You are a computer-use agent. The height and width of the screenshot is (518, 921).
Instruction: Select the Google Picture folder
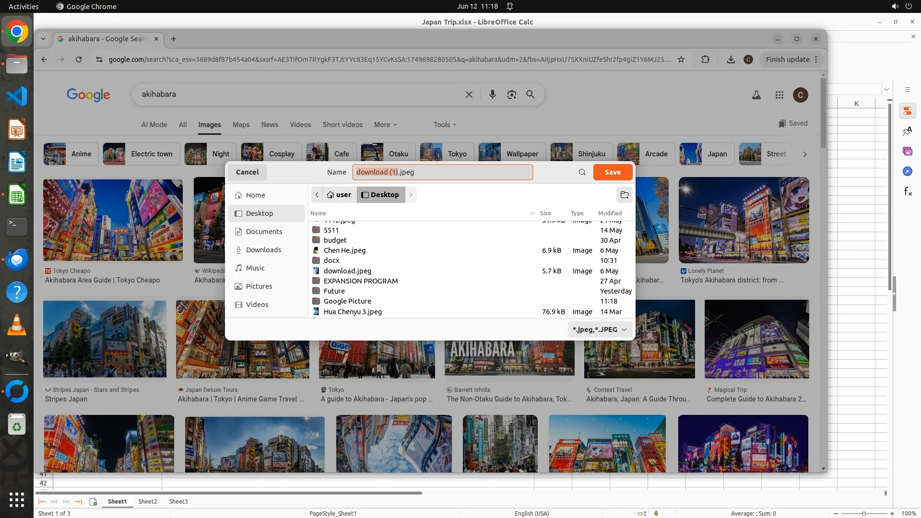click(347, 301)
